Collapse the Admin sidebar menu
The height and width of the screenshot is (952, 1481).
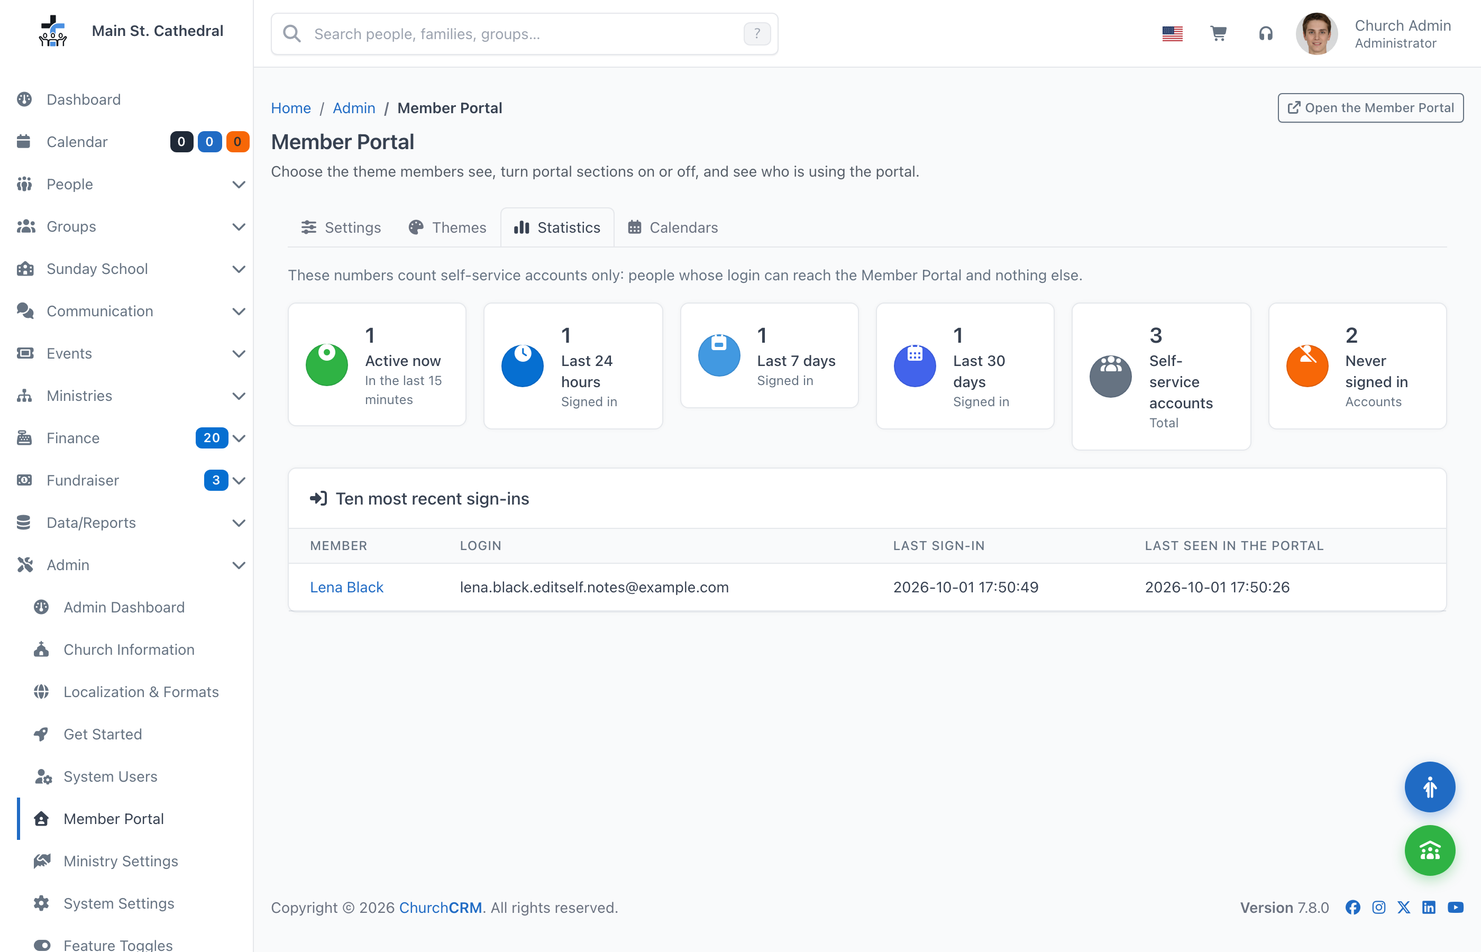127,565
